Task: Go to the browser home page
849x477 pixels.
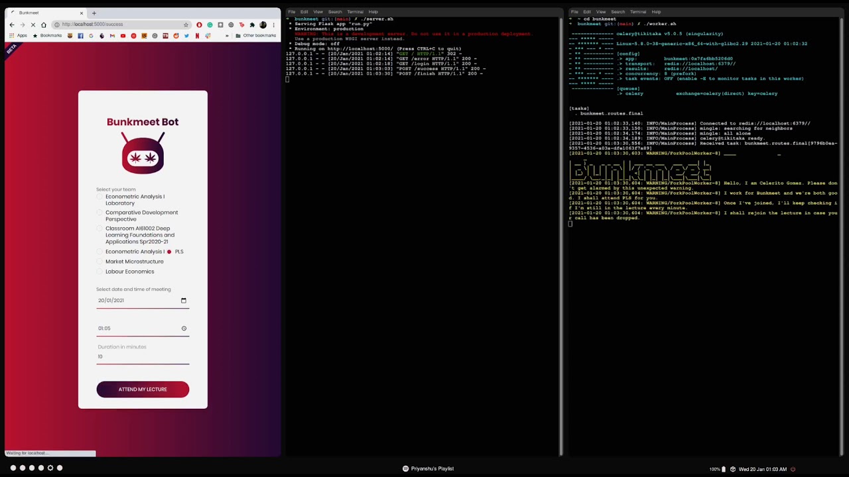Action: pyautogui.click(x=44, y=25)
